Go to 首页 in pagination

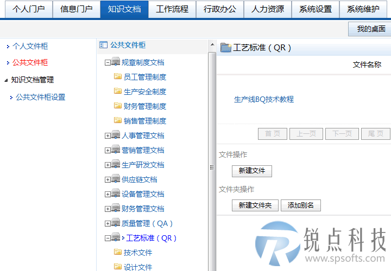(273, 134)
